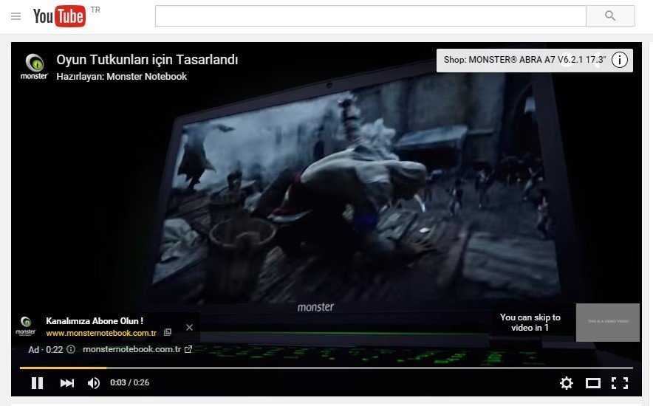The width and height of the screenshot is (653, 406).
Task: Click the Monster channel logo in video header
Action: 34,66
